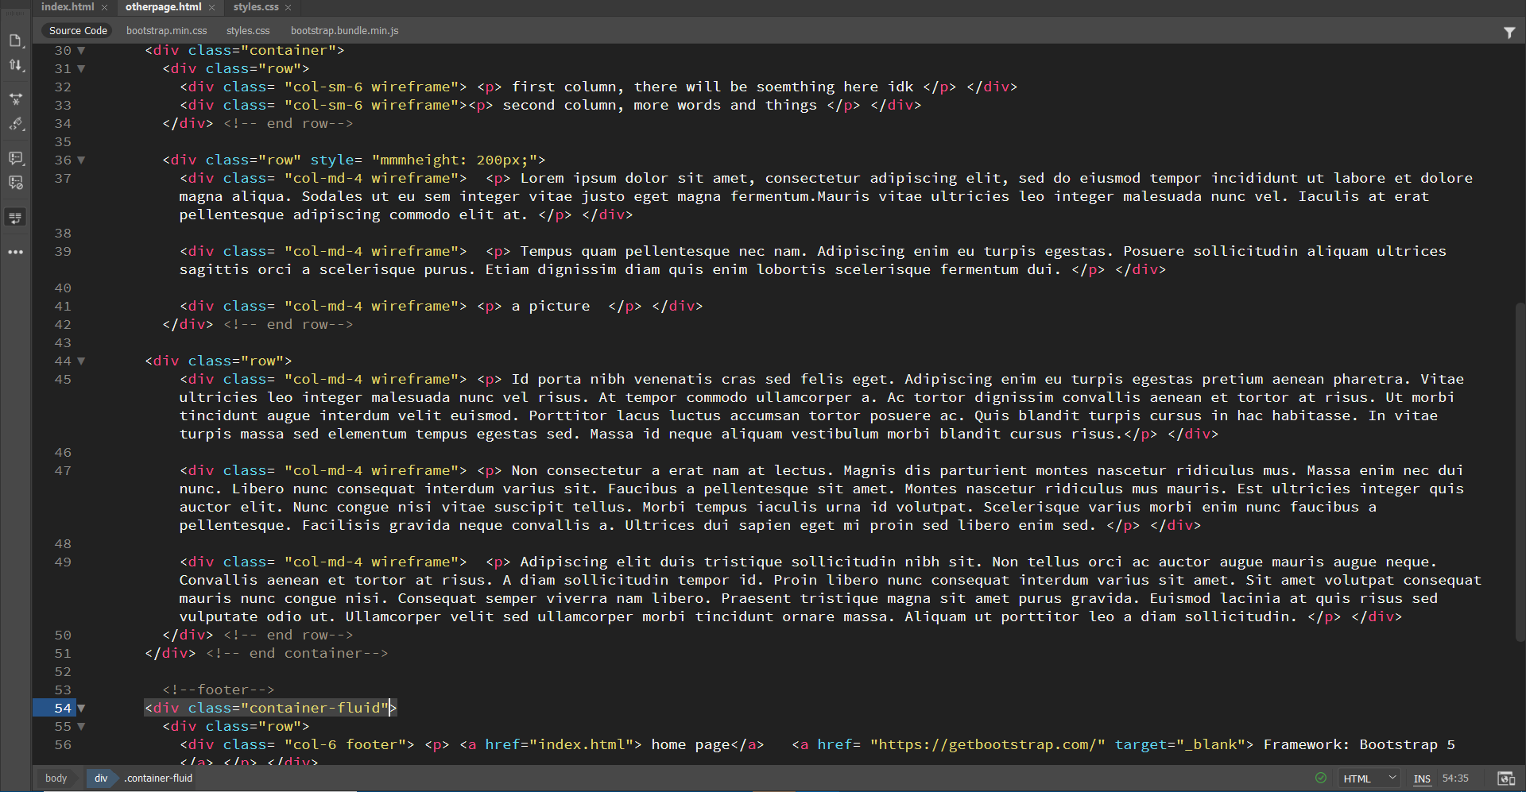Image resolution: width=1526 pixels, height=792 pixels.
Task: Click the Expand All code icon
Action: point(15,99)
